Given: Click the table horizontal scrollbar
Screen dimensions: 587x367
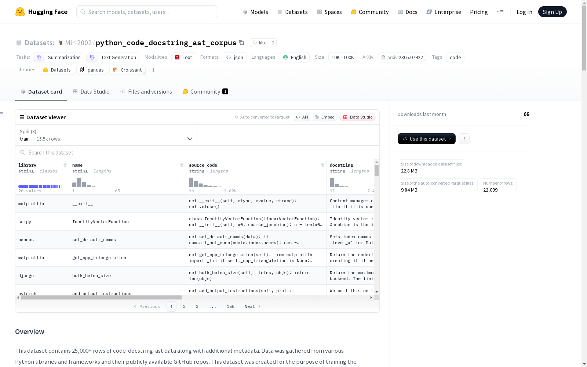Looking at the screenshot, I should [x=101, y=297].
